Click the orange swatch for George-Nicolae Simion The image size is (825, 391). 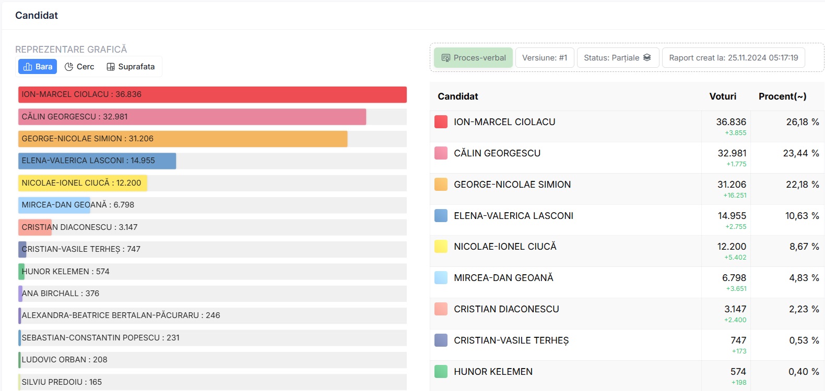(441, 185)
